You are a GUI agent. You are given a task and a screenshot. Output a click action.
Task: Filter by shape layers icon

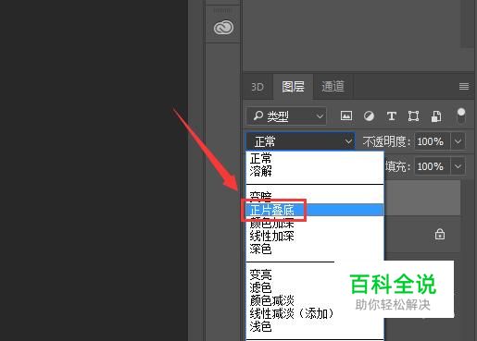(413, 116)
